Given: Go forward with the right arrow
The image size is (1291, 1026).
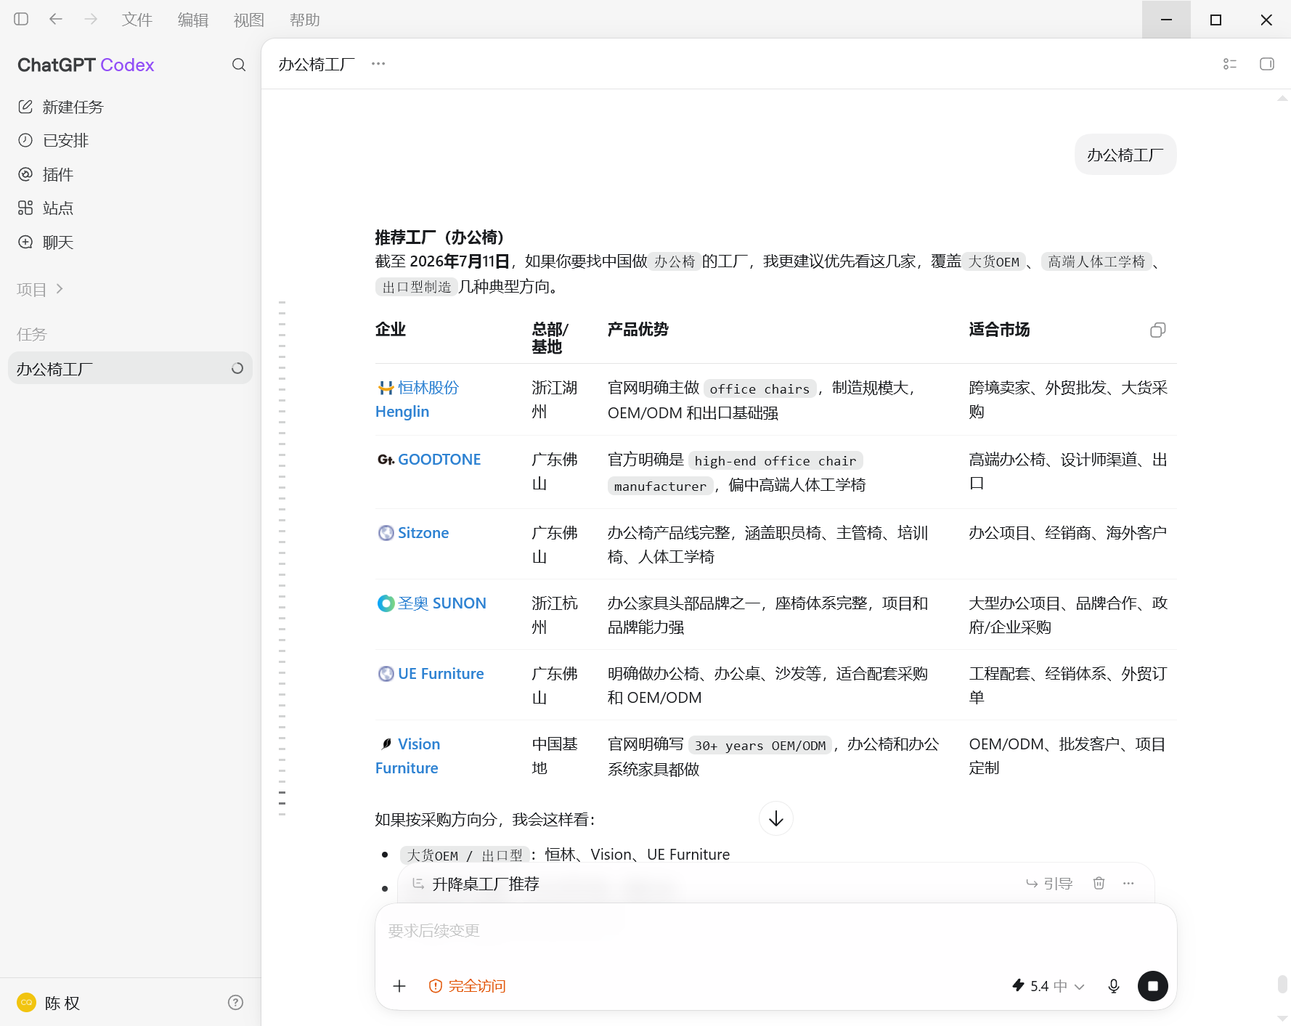Looking at the screenshot, I should pyautogui.click(x=91, y=20).
